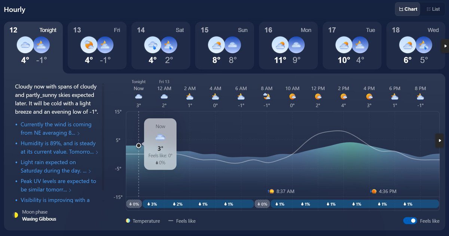Click the 0% precipitation chance at 8 AM
This screenshot has height=236, width=449.
[262, 204]
